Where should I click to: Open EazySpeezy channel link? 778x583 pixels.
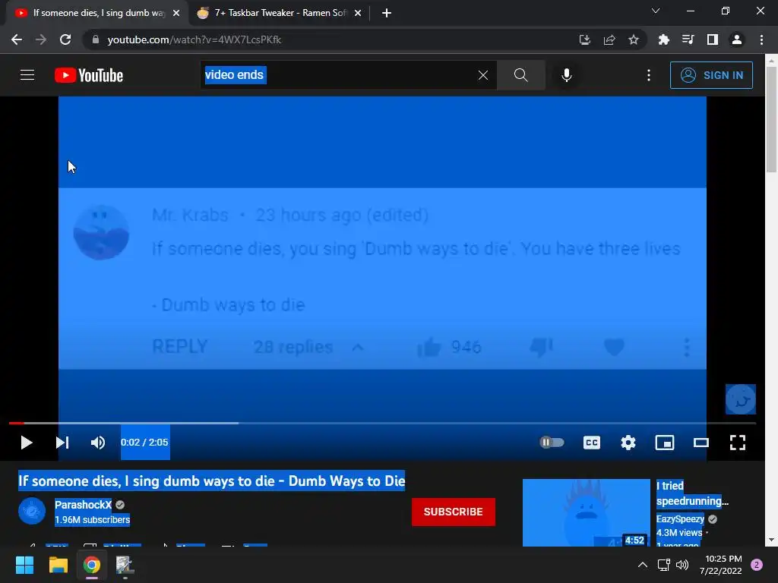click(680, 519)
